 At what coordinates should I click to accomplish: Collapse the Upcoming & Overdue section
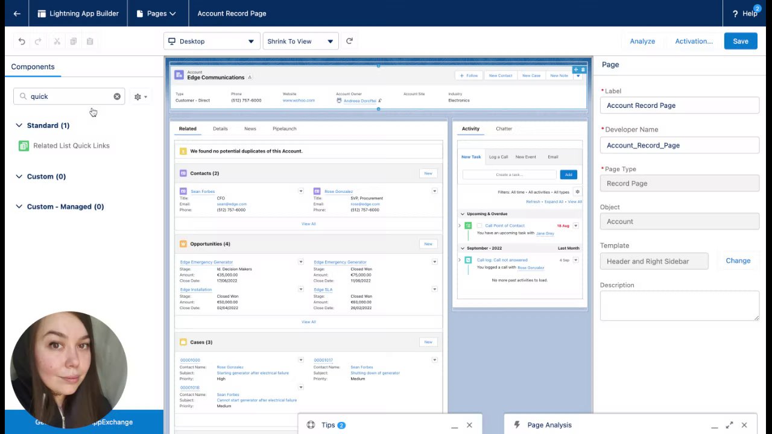pyautogui.click(x=463, y=214)
